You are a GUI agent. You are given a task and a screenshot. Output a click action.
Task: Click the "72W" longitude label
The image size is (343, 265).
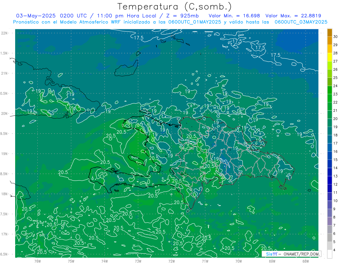(x=171, y=261)
